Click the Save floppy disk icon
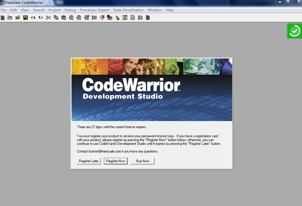Screen dimensions: 302x206 [26, 17]
